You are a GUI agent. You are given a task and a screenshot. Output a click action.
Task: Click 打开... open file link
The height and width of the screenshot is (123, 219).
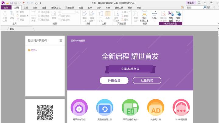[x=33, y=50]
